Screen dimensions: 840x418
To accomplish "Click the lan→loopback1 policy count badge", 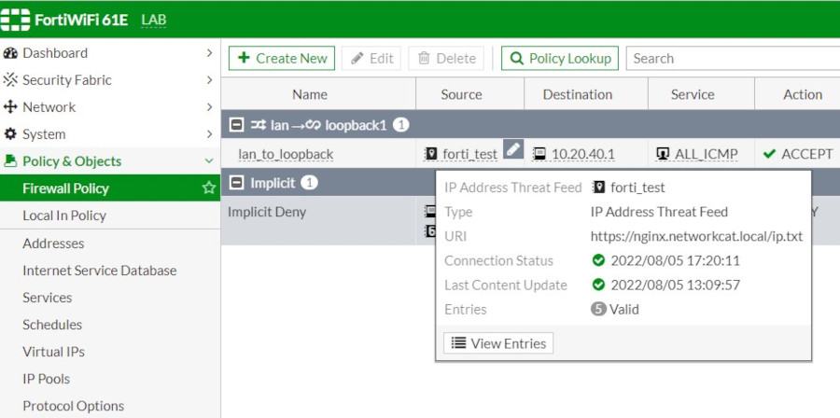I will pos(400,125).
